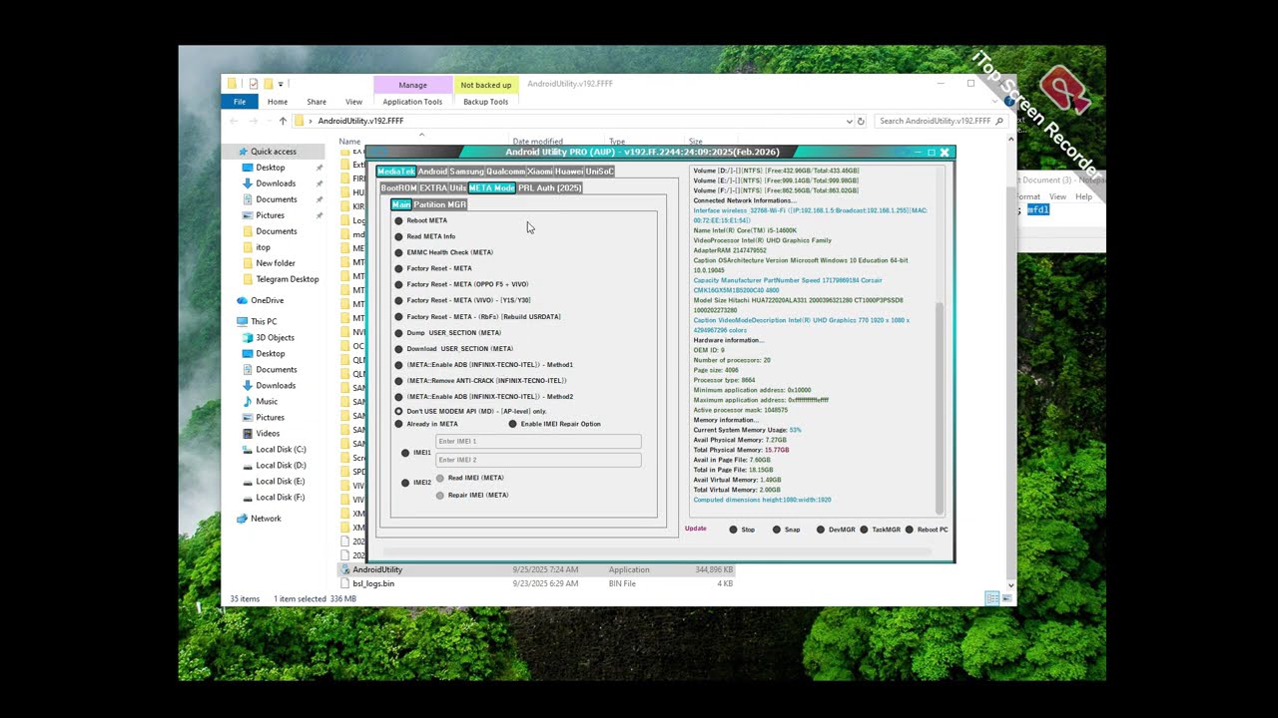Click the Up arrow in Explorer

point(283,121)
